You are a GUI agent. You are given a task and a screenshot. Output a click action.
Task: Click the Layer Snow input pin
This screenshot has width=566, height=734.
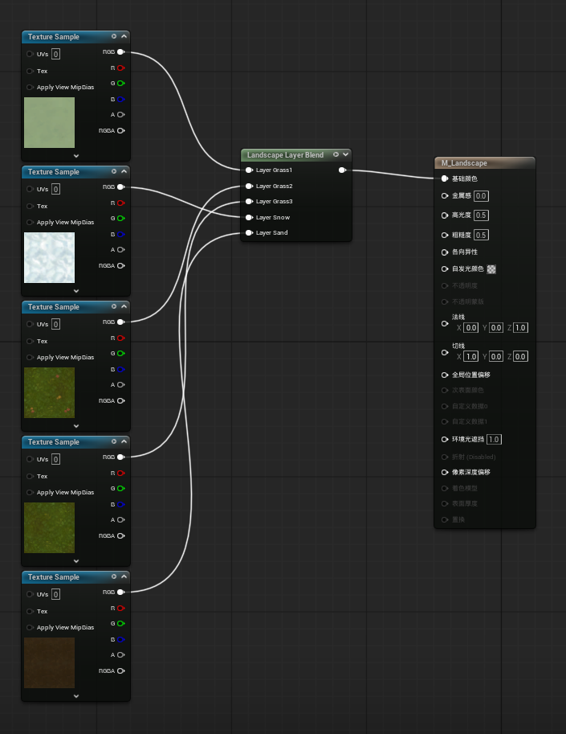coord(249,217)
